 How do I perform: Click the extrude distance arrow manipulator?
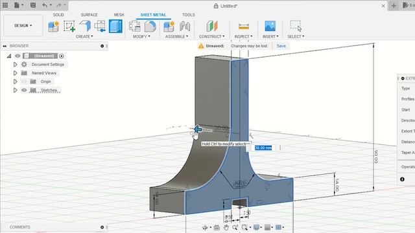pos(198,129)
